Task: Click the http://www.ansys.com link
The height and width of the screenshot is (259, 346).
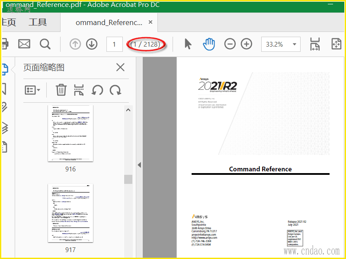Action: (x=204, y=238)
